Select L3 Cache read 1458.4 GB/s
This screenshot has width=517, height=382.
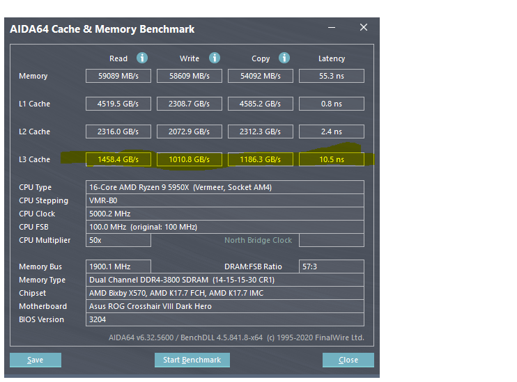click(x=118, y=159)
